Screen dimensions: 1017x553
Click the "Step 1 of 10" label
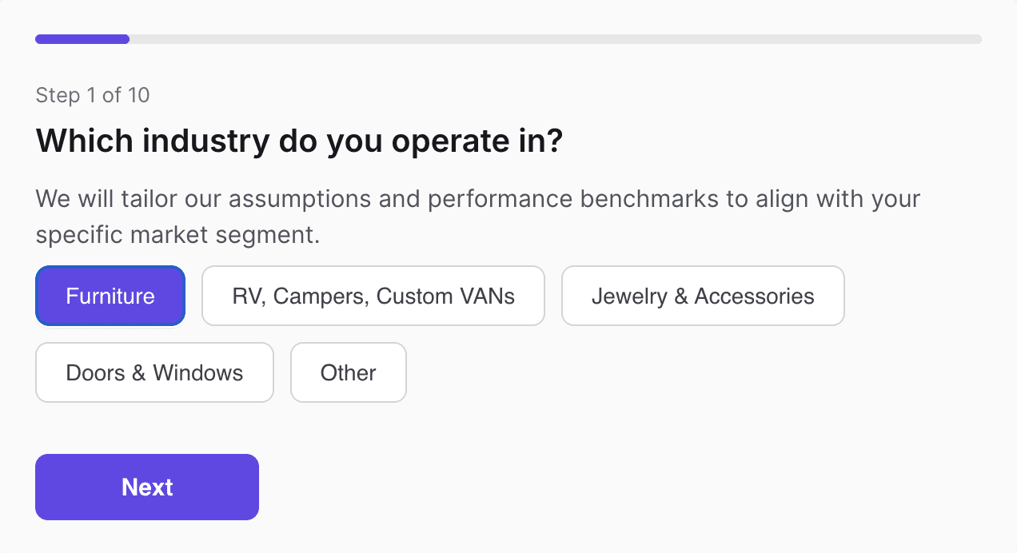point(93,96)
